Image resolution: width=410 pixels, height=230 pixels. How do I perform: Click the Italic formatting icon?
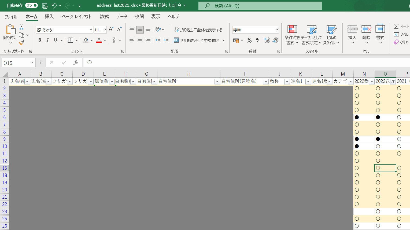point(47,40)
